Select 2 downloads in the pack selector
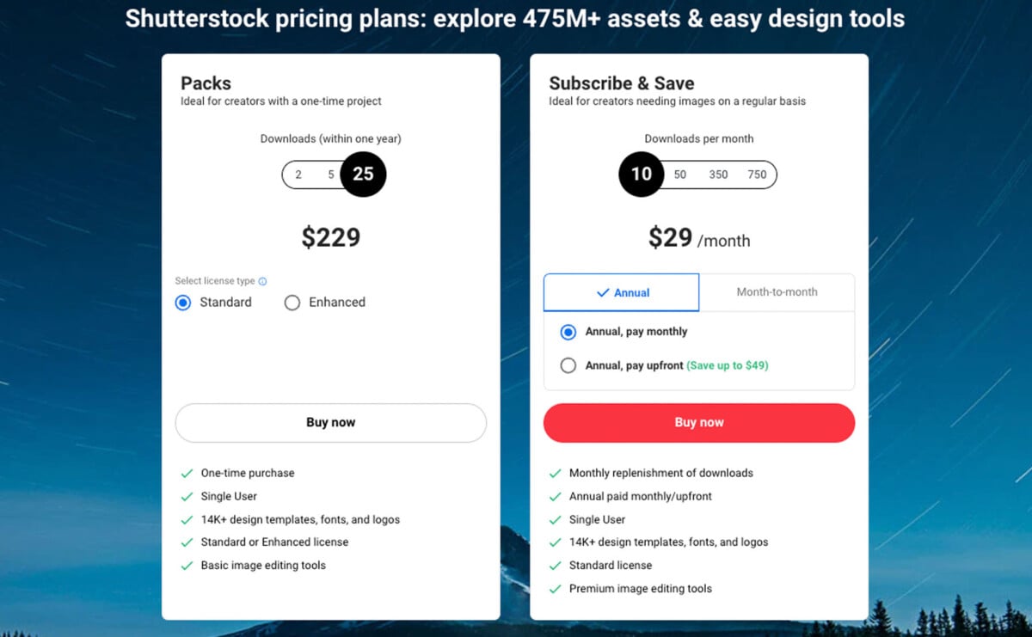The image size is (1032, 637). [297, 175]
